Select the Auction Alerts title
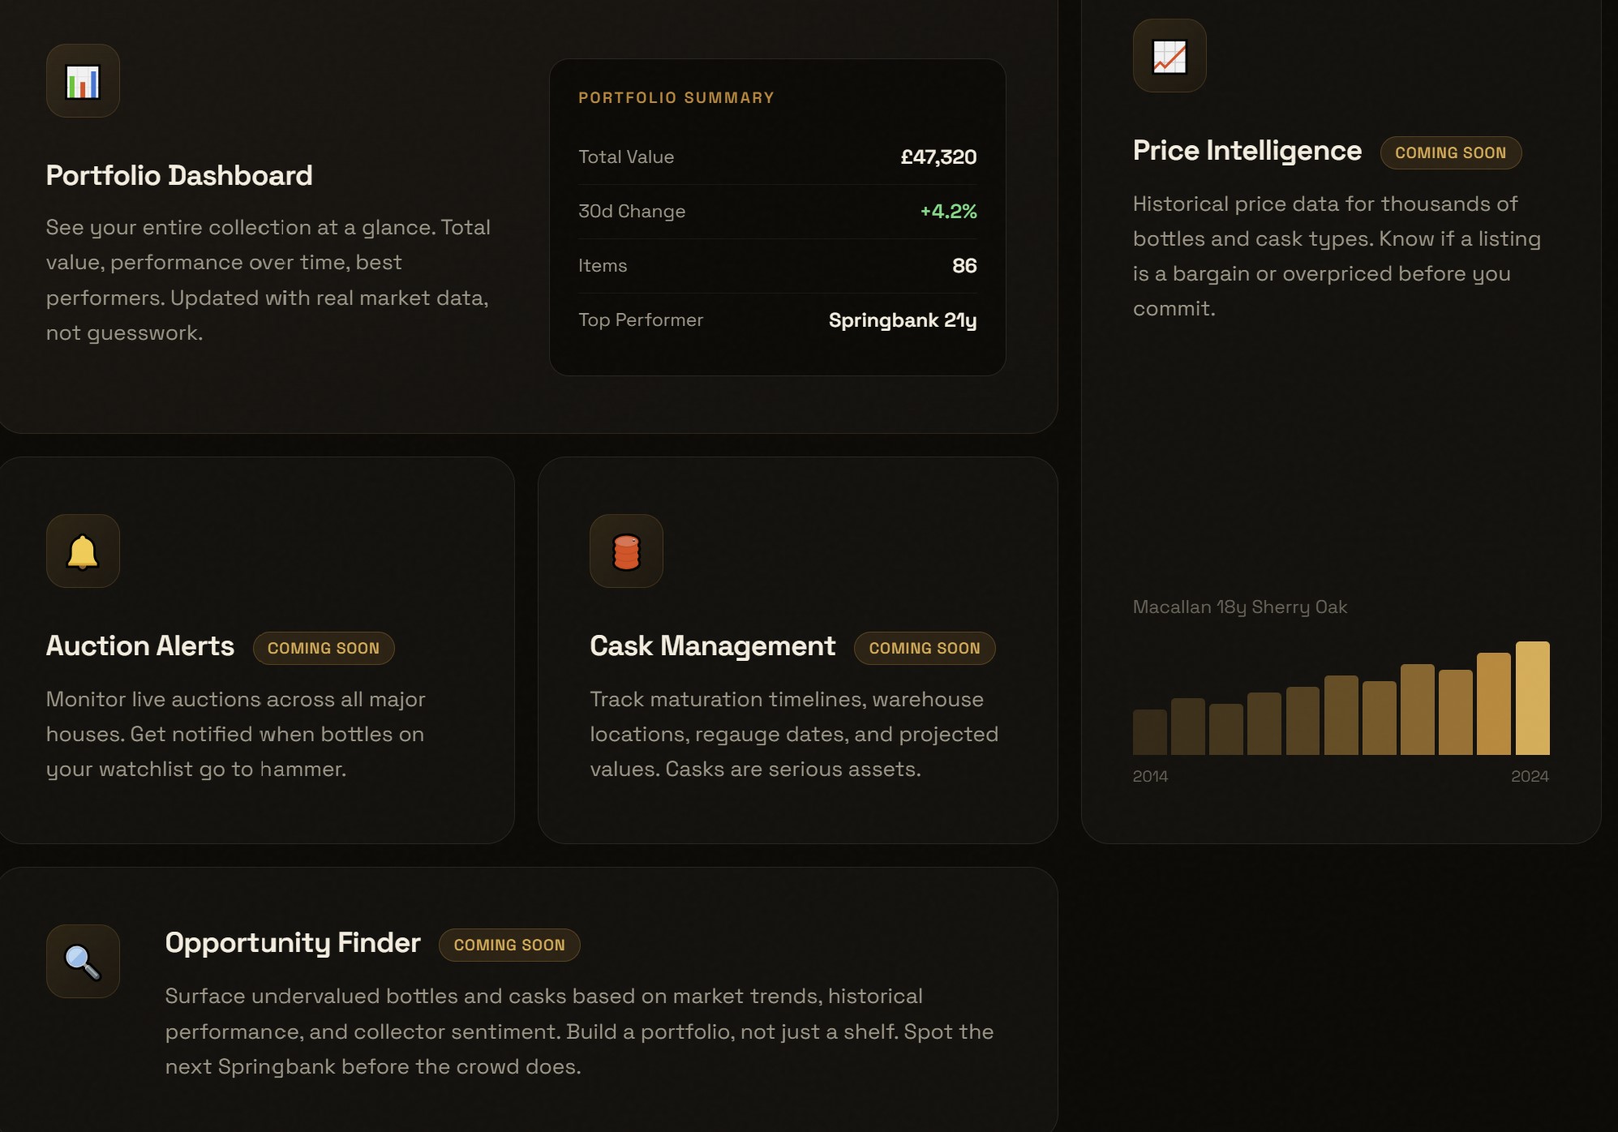 pyautogui.click(x=140, y=646)
